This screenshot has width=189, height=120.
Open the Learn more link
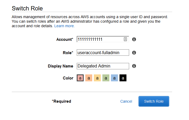[64, 26]
